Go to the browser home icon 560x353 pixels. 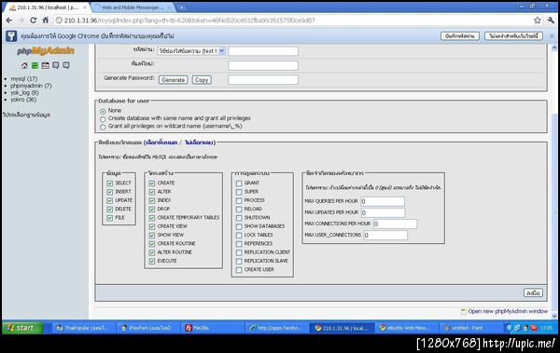click(46, 20)
